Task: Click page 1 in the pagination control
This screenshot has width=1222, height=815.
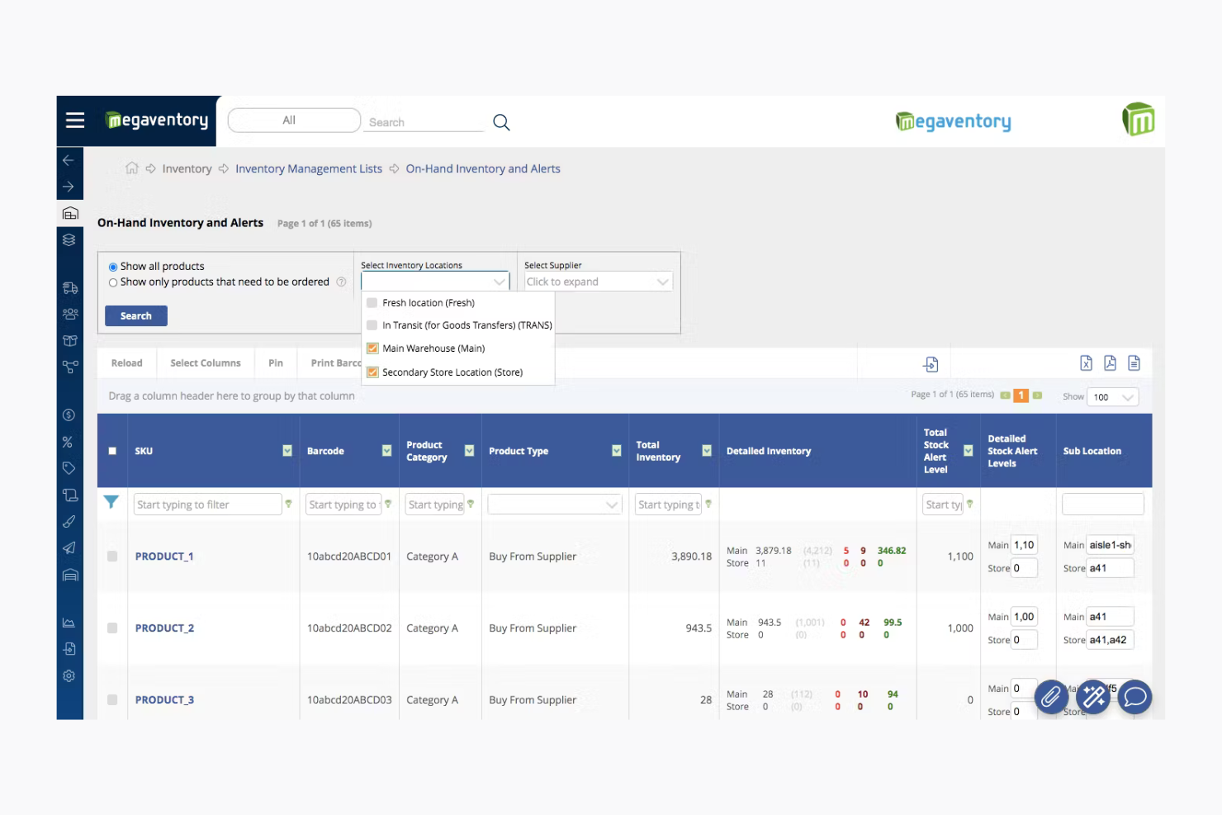Action: [1021, 396]
